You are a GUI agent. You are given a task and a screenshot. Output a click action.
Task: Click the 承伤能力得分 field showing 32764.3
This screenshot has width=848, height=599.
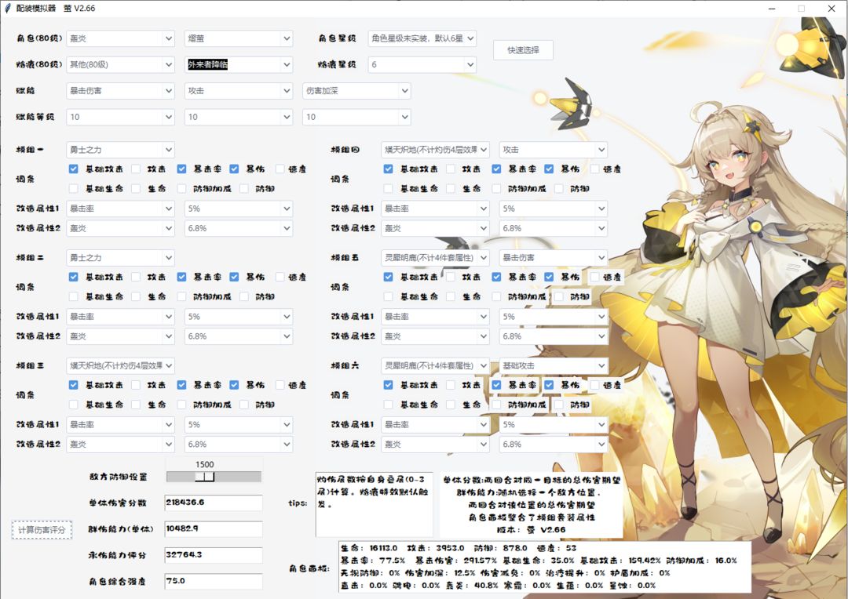point(213,555)
